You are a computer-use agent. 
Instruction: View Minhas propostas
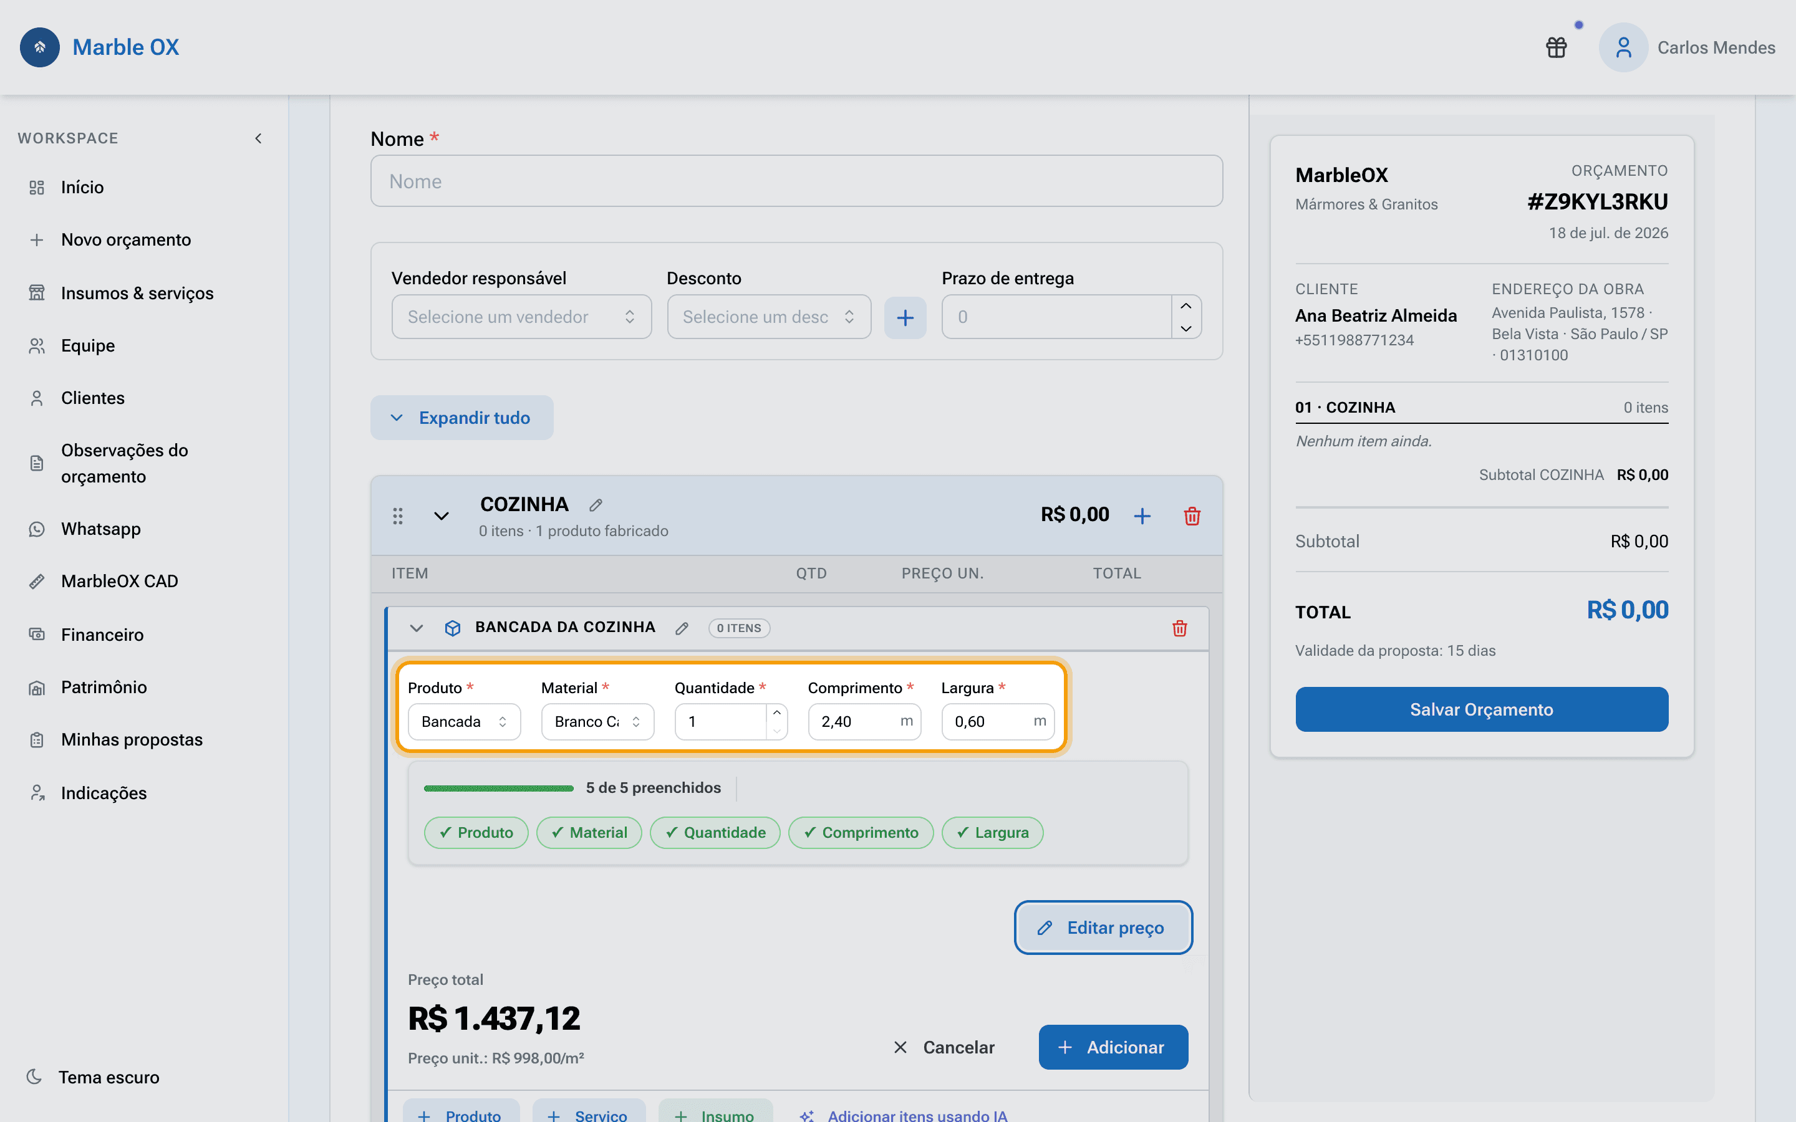[x=132, y=739]
